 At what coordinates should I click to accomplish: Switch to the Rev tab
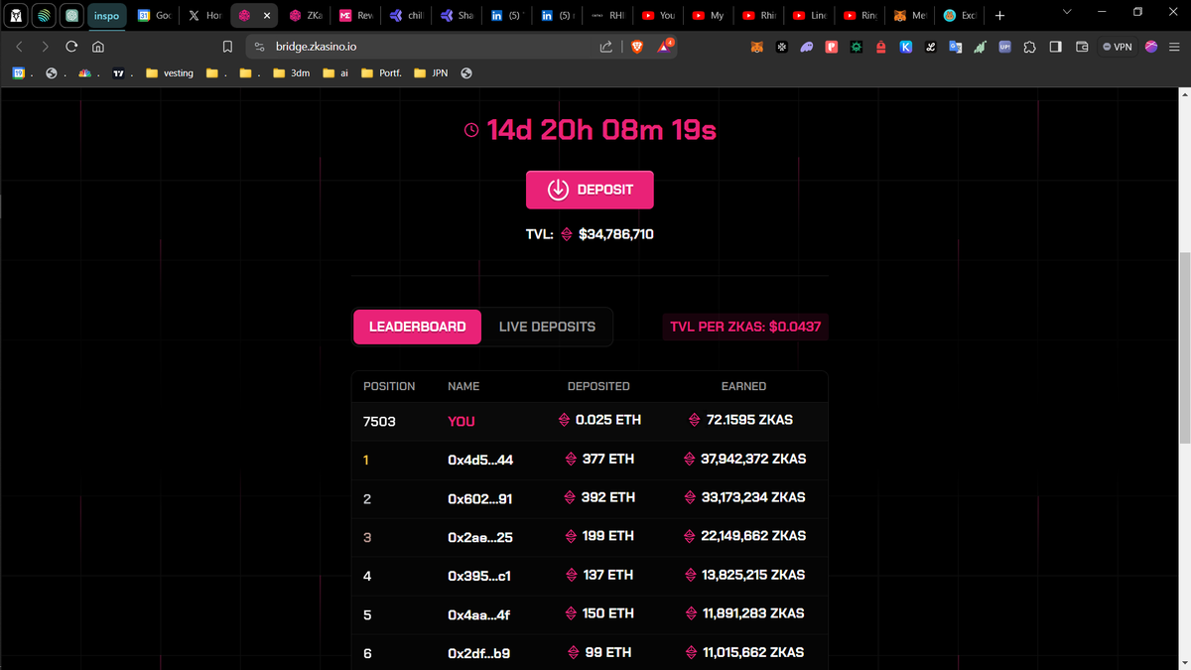pos(355,16)
